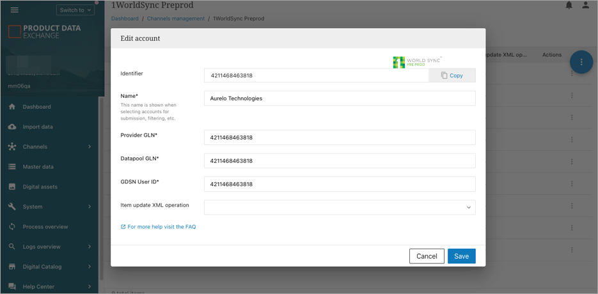Viewport: 598px width, 294px height.
Task: Open the hamburger menu icon
Action: (14, 10)
